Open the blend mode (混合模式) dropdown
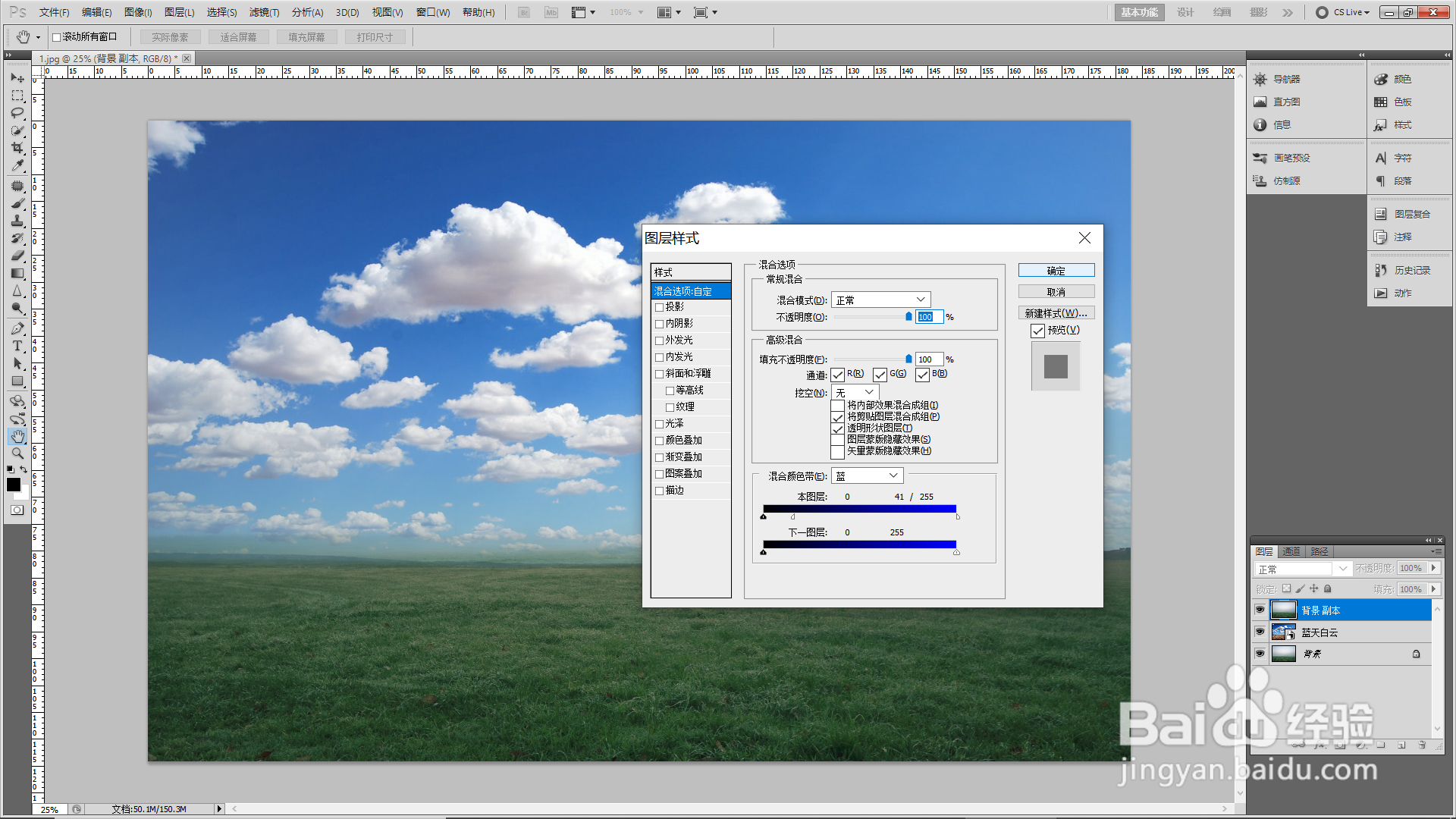This screenshot has height=819, width=1456. [x=880, y=300]
